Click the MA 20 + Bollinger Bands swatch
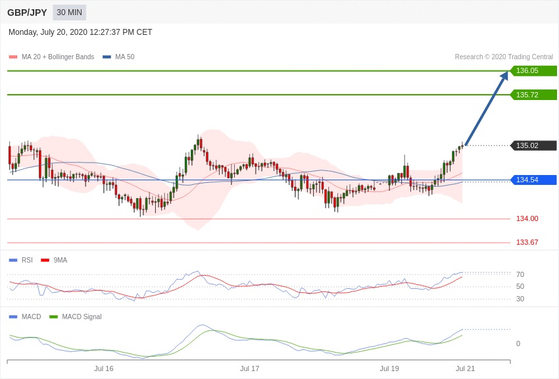Image resolution: width=559 pixels, height=379 pixels. click(13, 57)
